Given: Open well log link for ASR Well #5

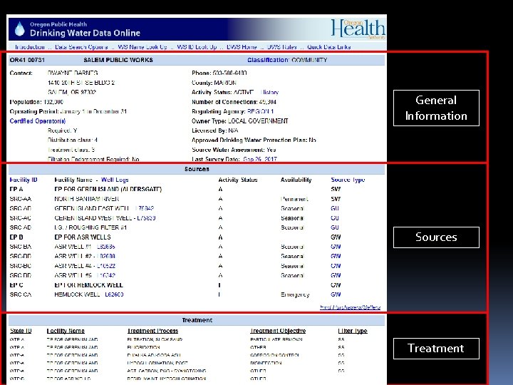Looking at the screenshot, I should [x=105, y=275].
